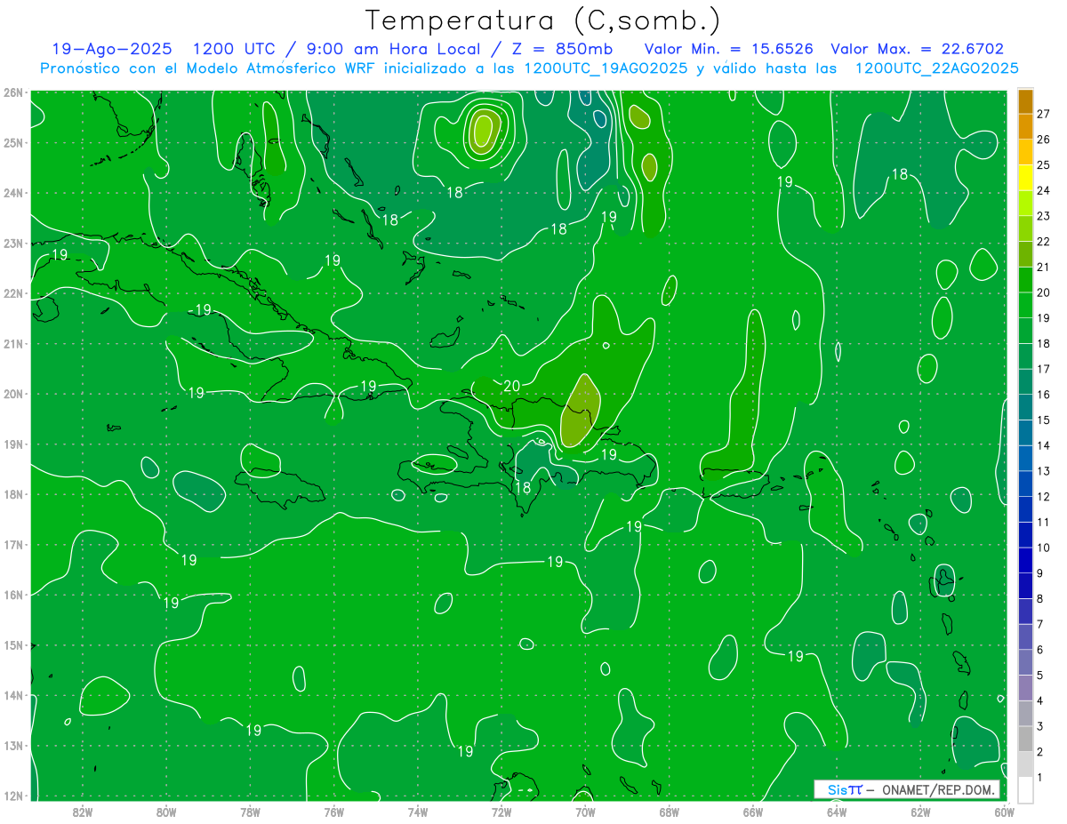Click the '20N' latitude axis label

click(13, 394)
